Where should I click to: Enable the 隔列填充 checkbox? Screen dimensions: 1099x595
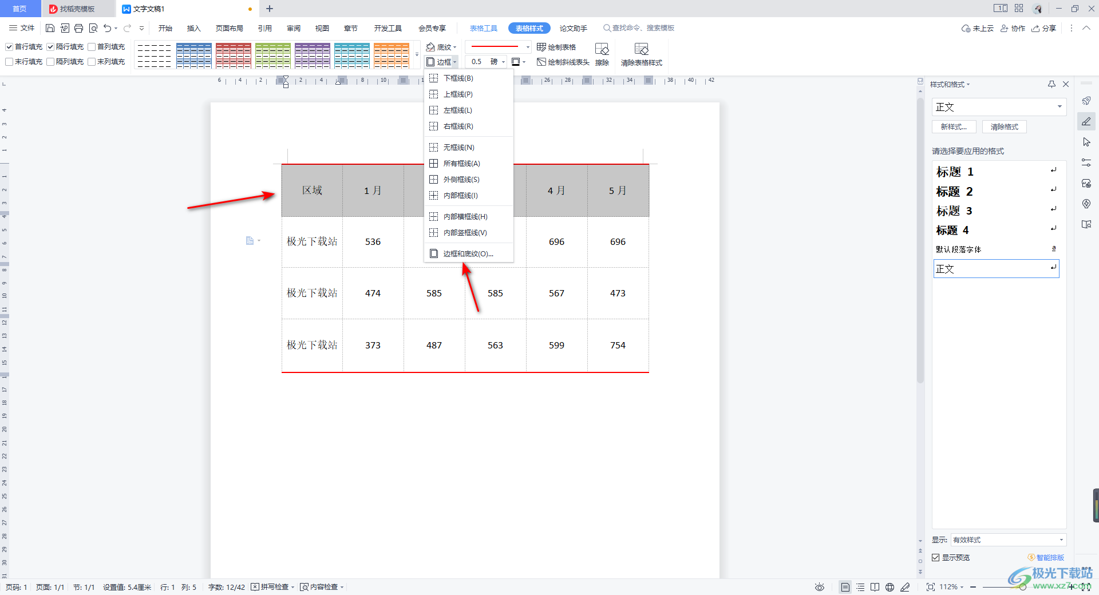(x=50, y=62)
